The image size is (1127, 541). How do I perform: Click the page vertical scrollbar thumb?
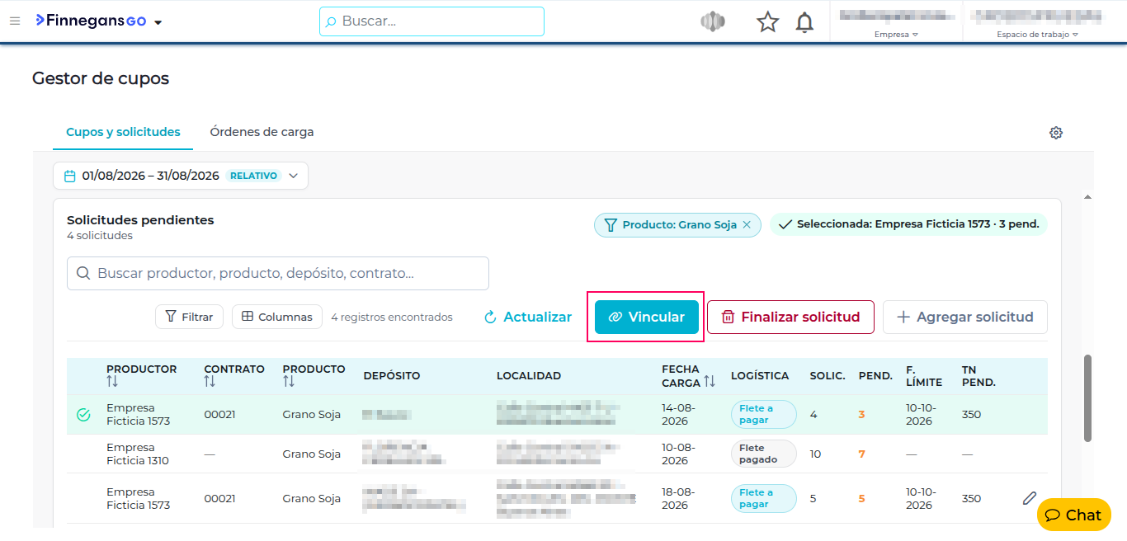coord(1087,398)
